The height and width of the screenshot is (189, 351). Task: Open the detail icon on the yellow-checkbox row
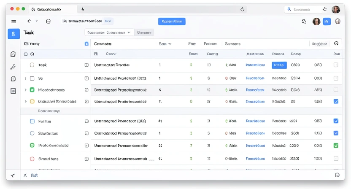pyautogui.click(x=86, y=101)
